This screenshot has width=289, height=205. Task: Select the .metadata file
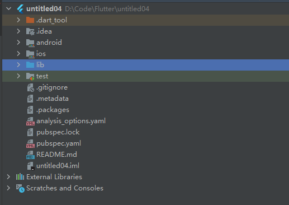(x=53, y=99)
